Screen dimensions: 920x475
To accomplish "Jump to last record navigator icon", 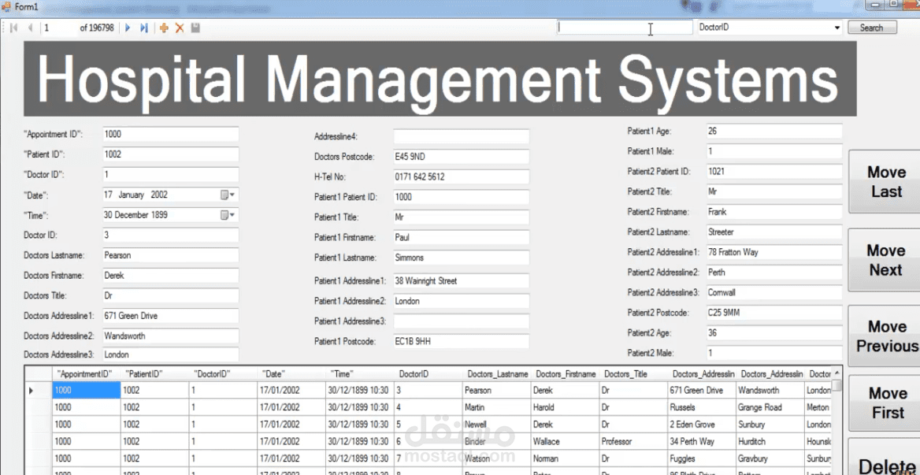I will (143, 28).
